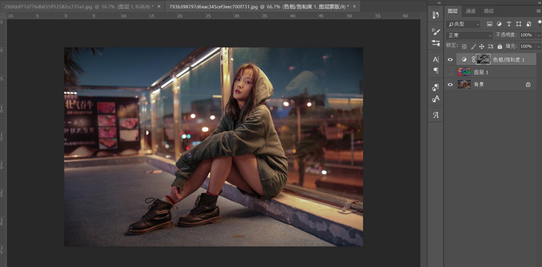Filter layers by smart objects
Image resolution: width=542 pixels, height=267 pixels.
coord(529,24)
